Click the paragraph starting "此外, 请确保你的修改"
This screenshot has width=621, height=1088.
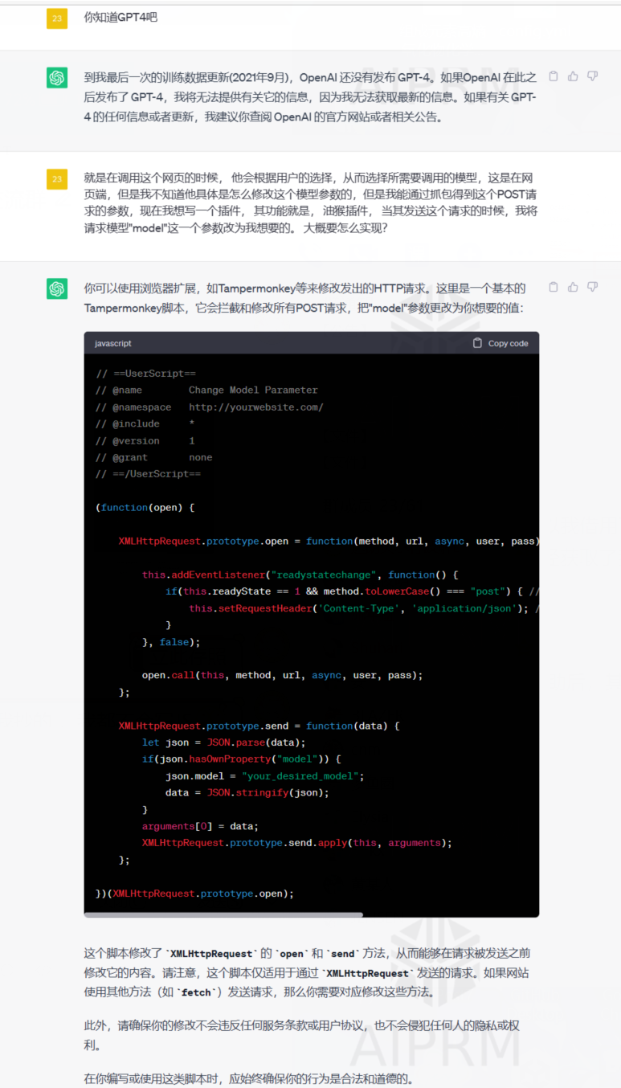tap(301, 1036)
